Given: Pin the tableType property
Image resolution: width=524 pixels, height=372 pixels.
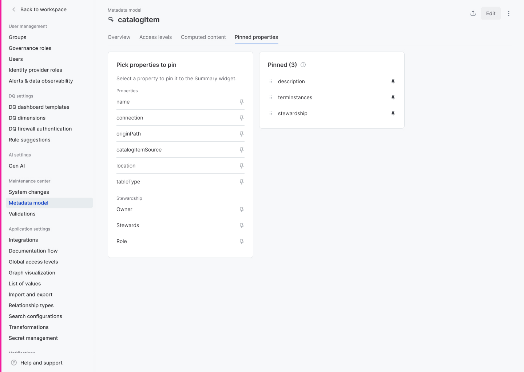Looking at the screenshot, I should pyautogui.click(x=242, y=182).
